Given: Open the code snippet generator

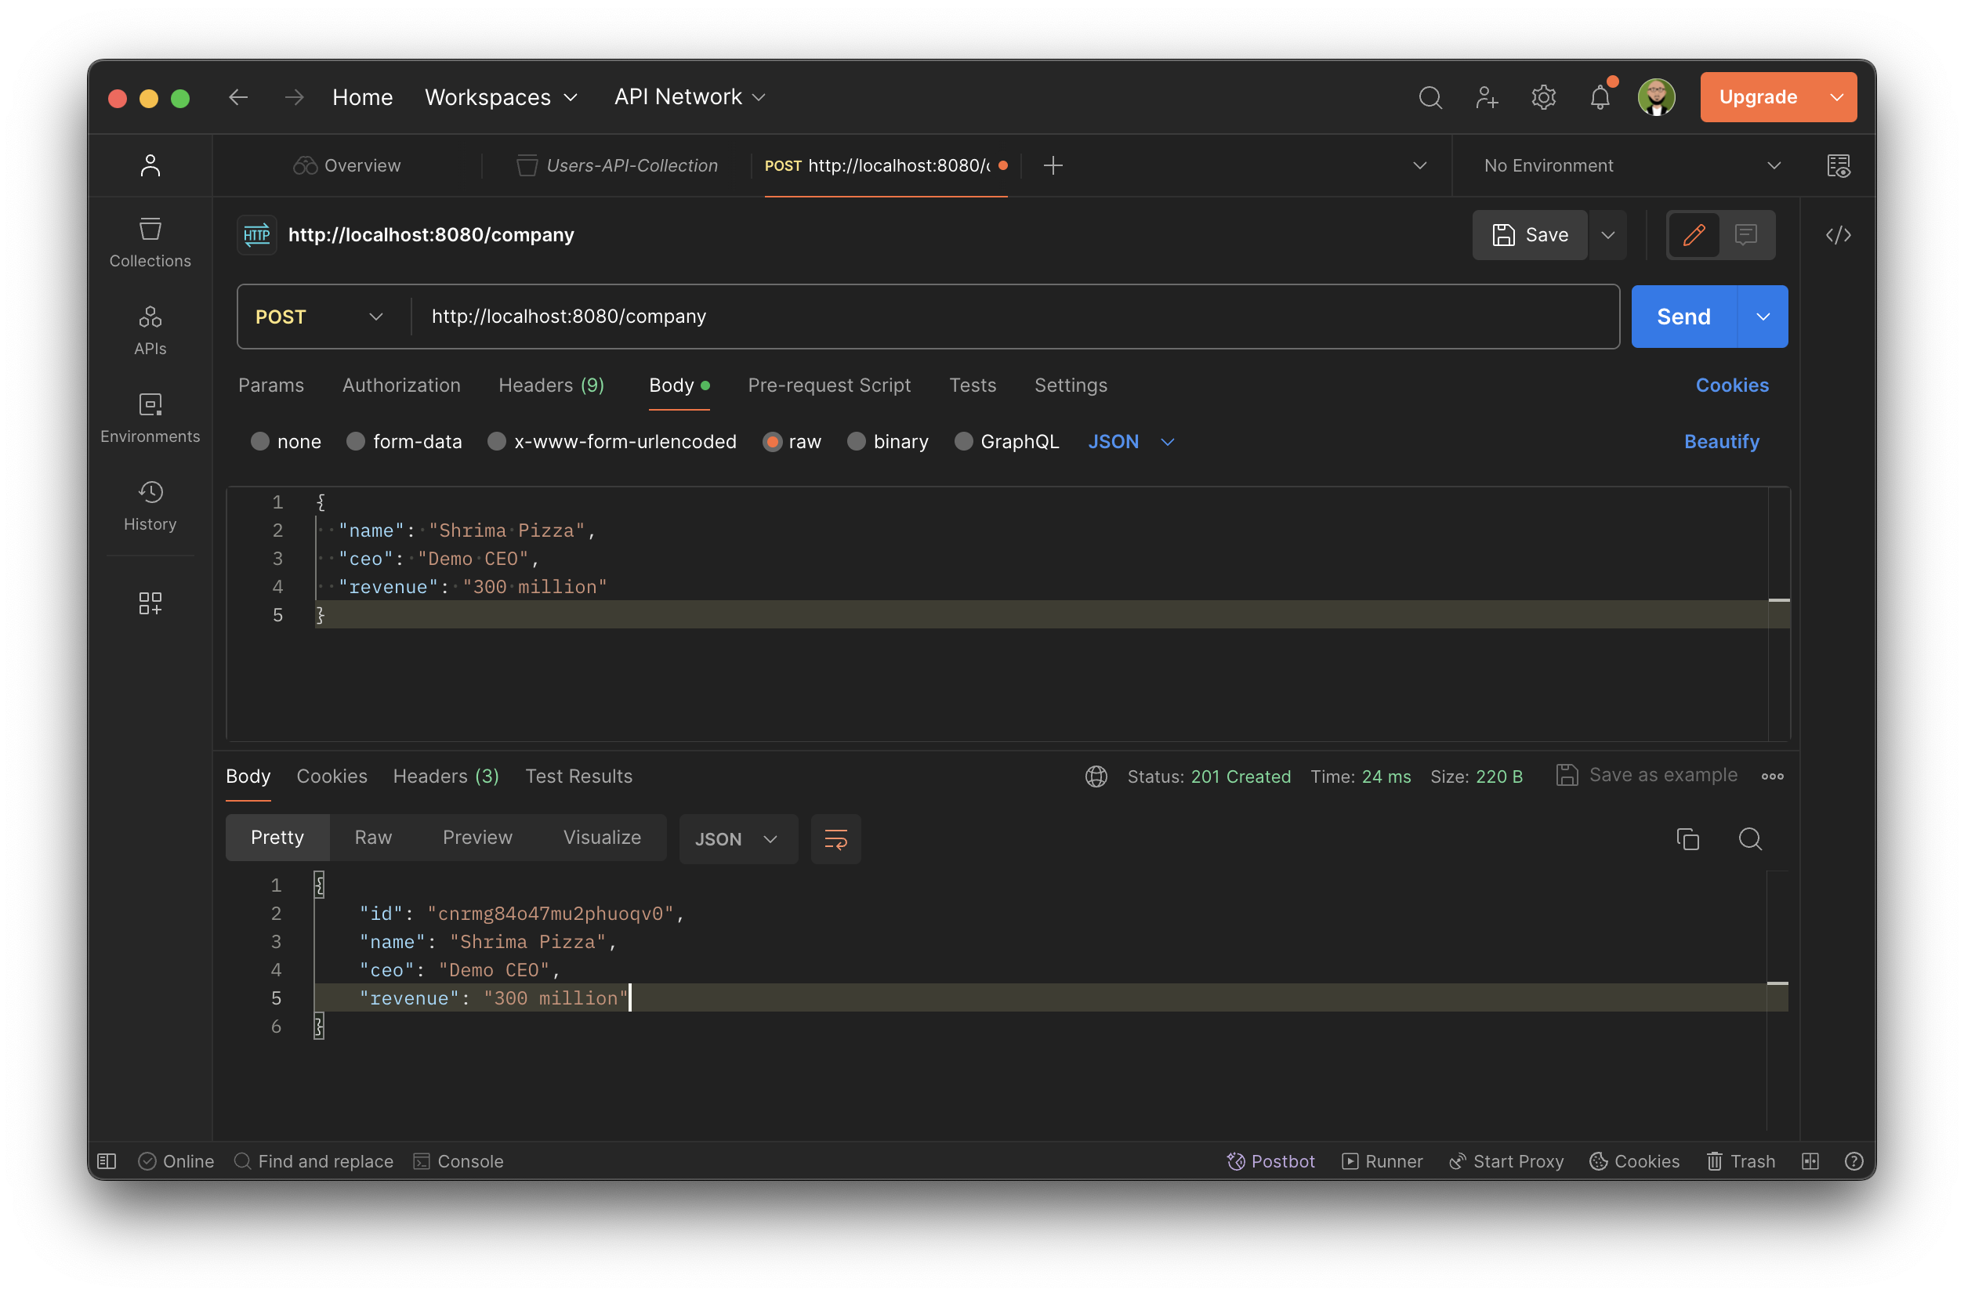Looking at the screenshot, I should point(1839,235).
